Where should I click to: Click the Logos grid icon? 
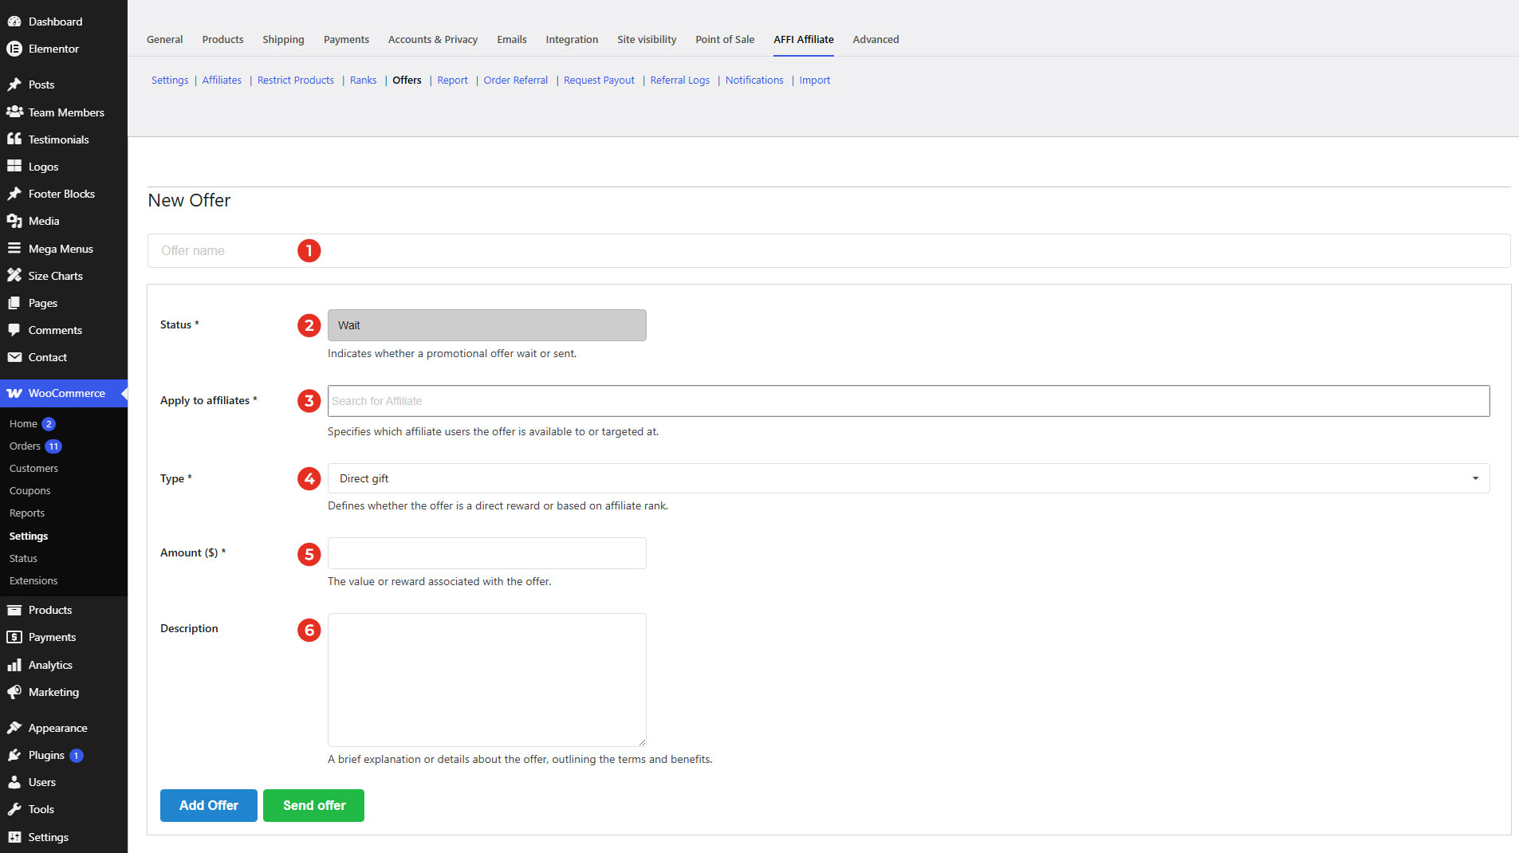[x=14, y=167]
